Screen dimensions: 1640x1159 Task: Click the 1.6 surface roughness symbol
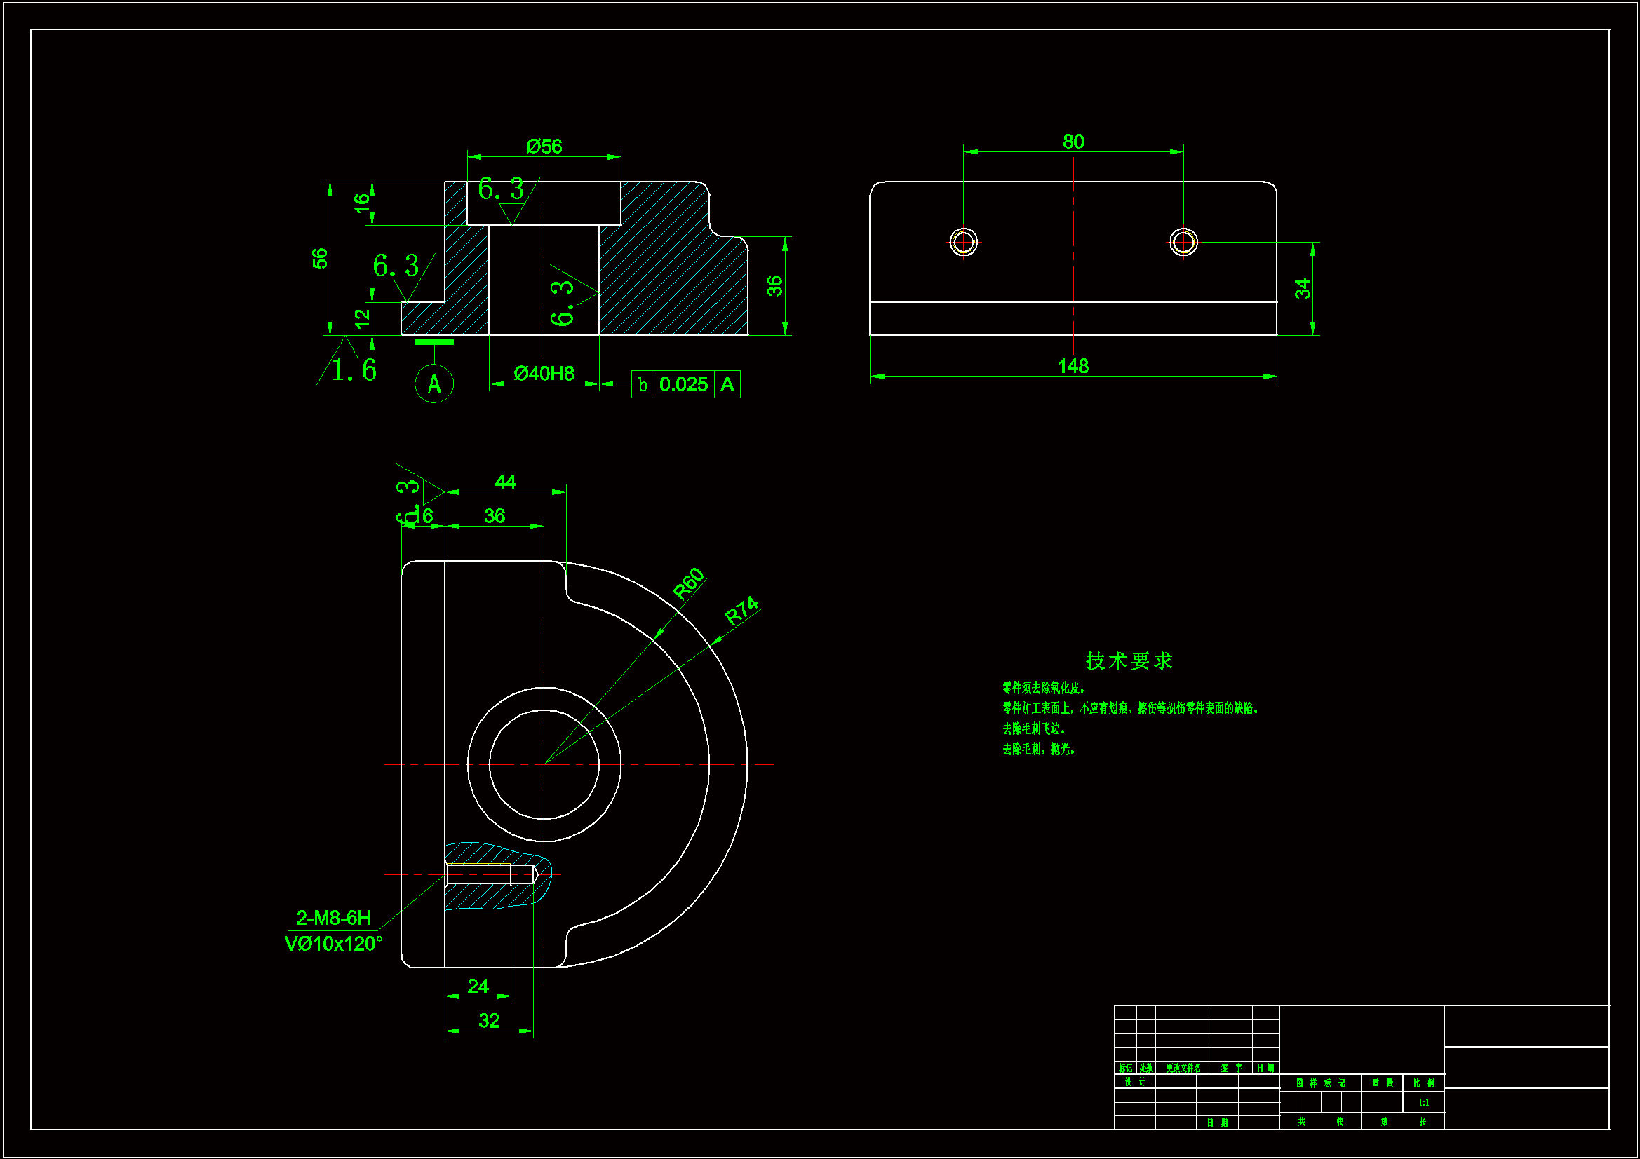[353, 370]
